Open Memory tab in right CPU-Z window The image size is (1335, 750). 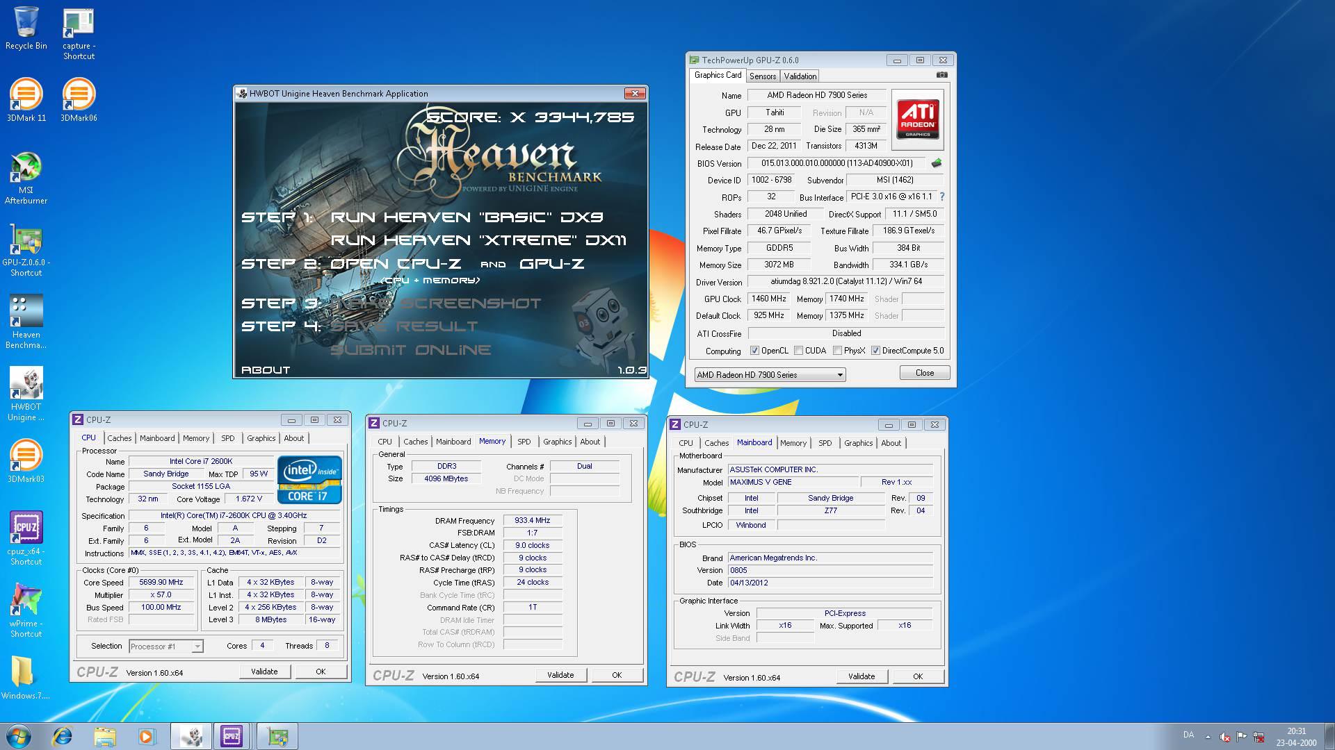[x=793, y=443]
